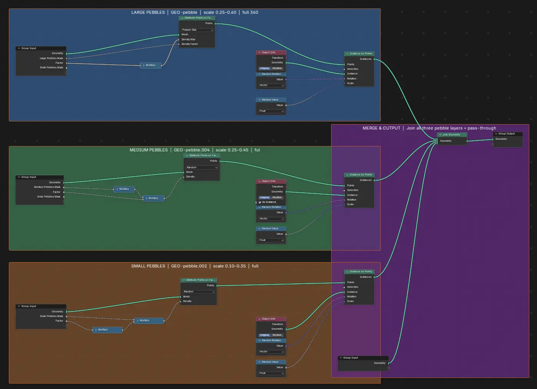The height and width of the screenshot is (389, 537).
Task: Collapse Random Value node in Large Pebbles frame
Action: (259, 100)
